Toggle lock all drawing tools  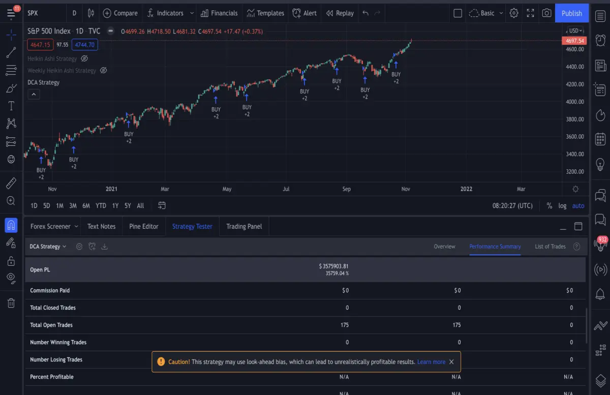[11, 261]
